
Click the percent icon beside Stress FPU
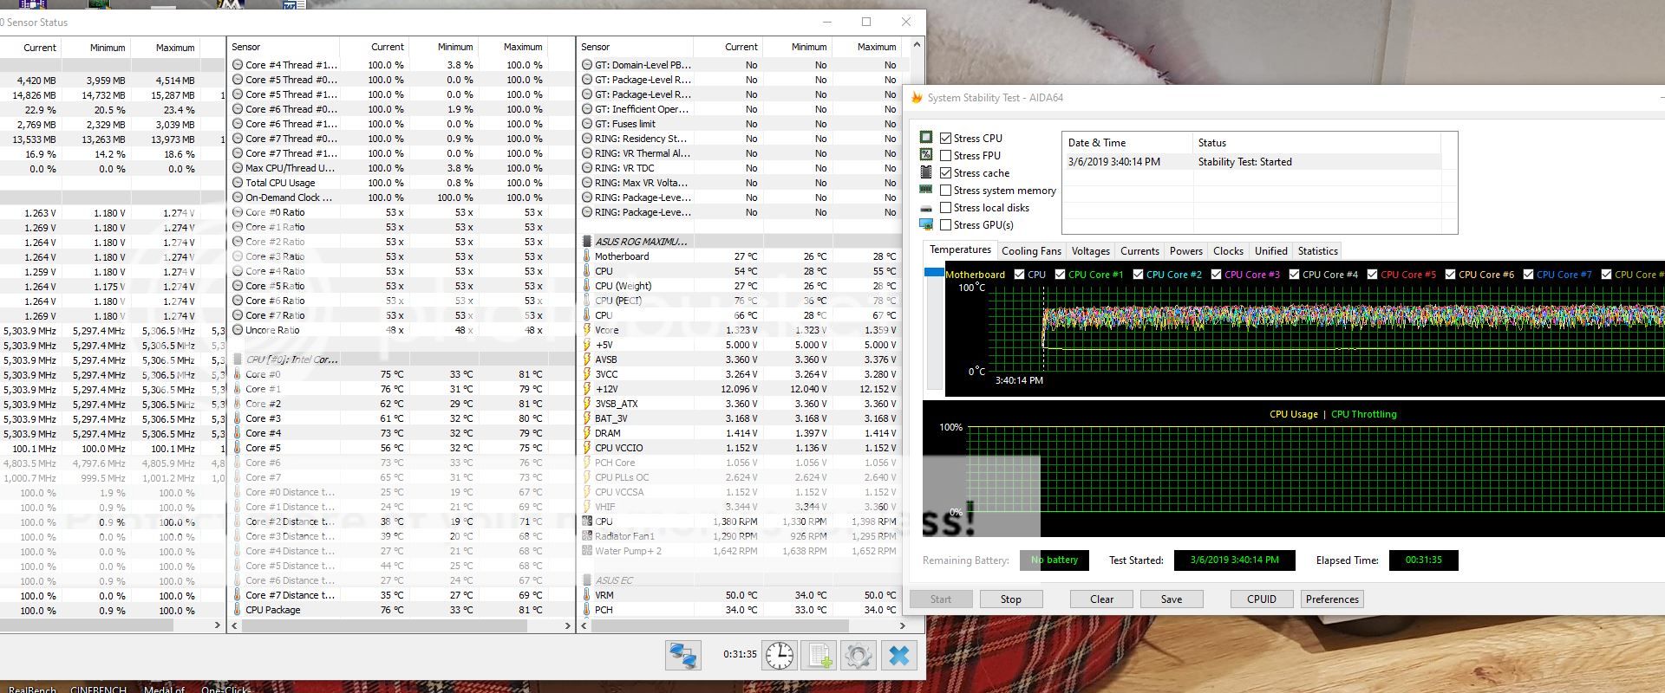coord(926,155)
